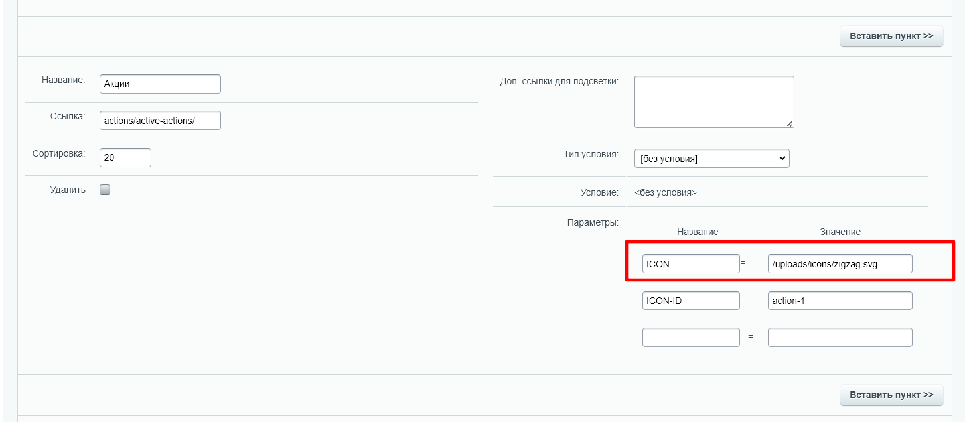Select the "ICON-ID" parameter name field
The height and width of the screenshot is (422, 965).
point(690,301)
